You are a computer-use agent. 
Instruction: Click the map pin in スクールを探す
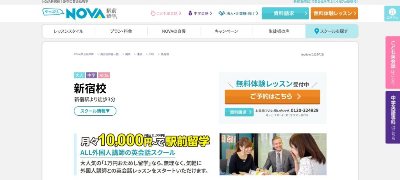click(316, 31)
